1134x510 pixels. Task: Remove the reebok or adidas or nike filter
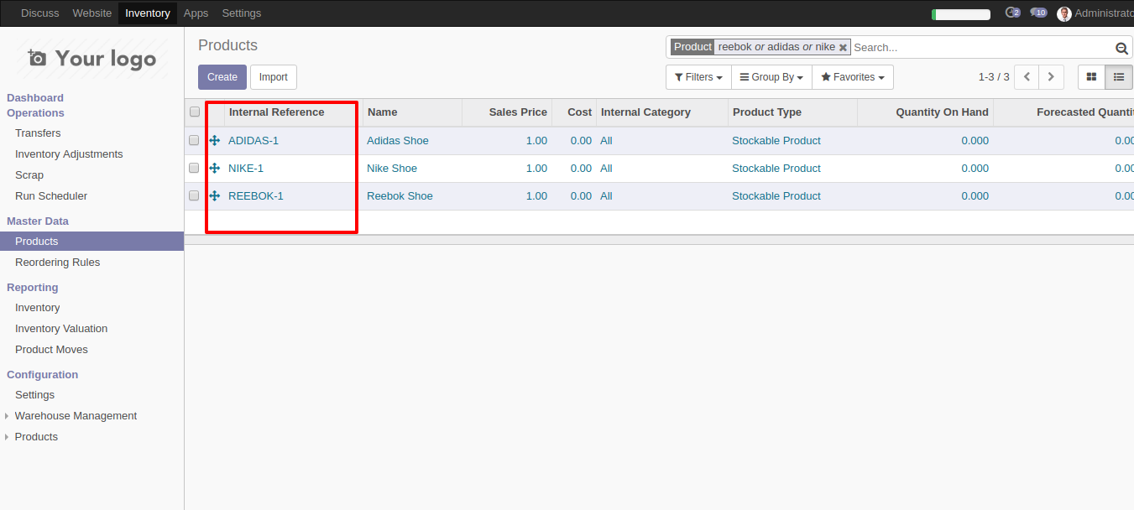click(843, 48)
